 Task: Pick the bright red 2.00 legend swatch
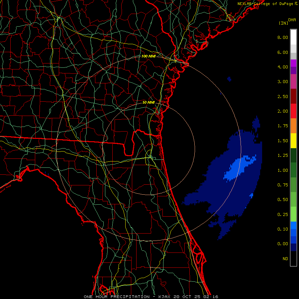293,111
